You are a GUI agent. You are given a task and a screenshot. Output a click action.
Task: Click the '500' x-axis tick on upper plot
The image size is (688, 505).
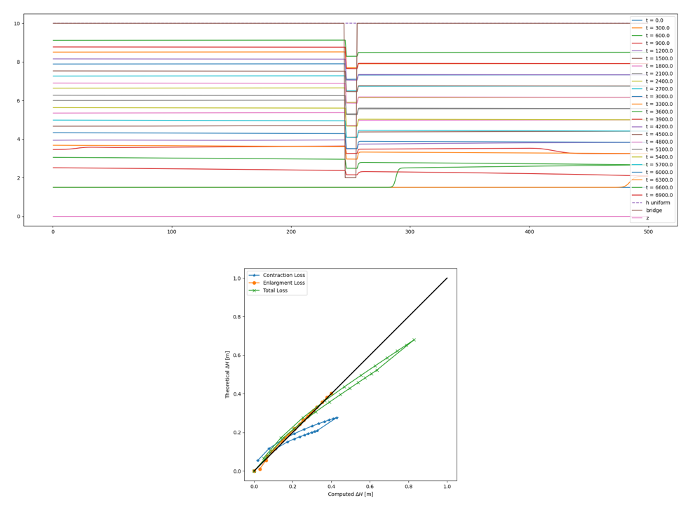pos(648,231)
